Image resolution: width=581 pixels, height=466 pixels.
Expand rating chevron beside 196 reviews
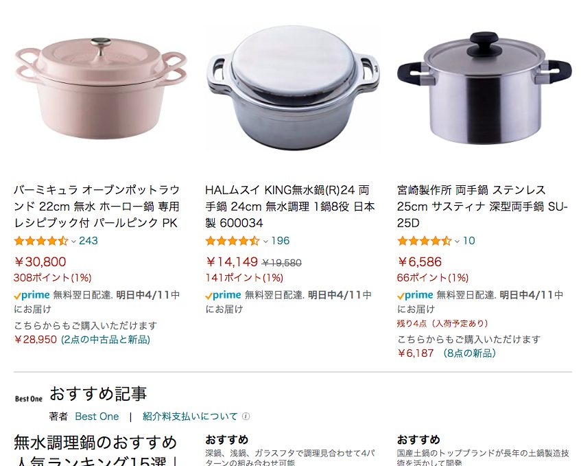pos(265,242)
